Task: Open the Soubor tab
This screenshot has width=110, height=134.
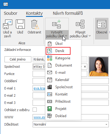Action: (x=10, y=13)
